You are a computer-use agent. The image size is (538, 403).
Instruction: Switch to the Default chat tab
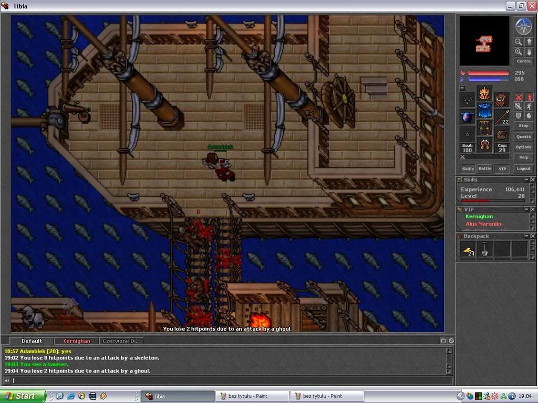click(32, 341)
